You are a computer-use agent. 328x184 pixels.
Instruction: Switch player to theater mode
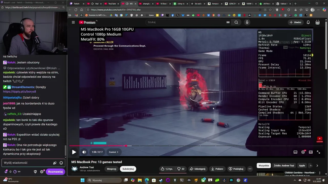click(311, 152)
